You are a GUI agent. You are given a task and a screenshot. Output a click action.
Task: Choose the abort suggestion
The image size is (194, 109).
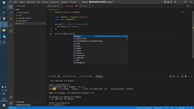[x=100, y=36]
